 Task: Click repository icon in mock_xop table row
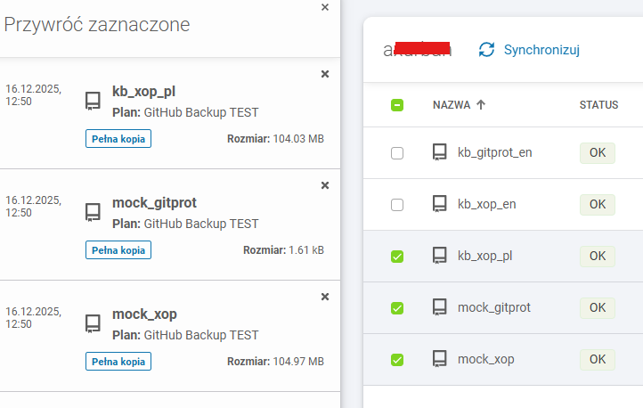coord(439,359)
